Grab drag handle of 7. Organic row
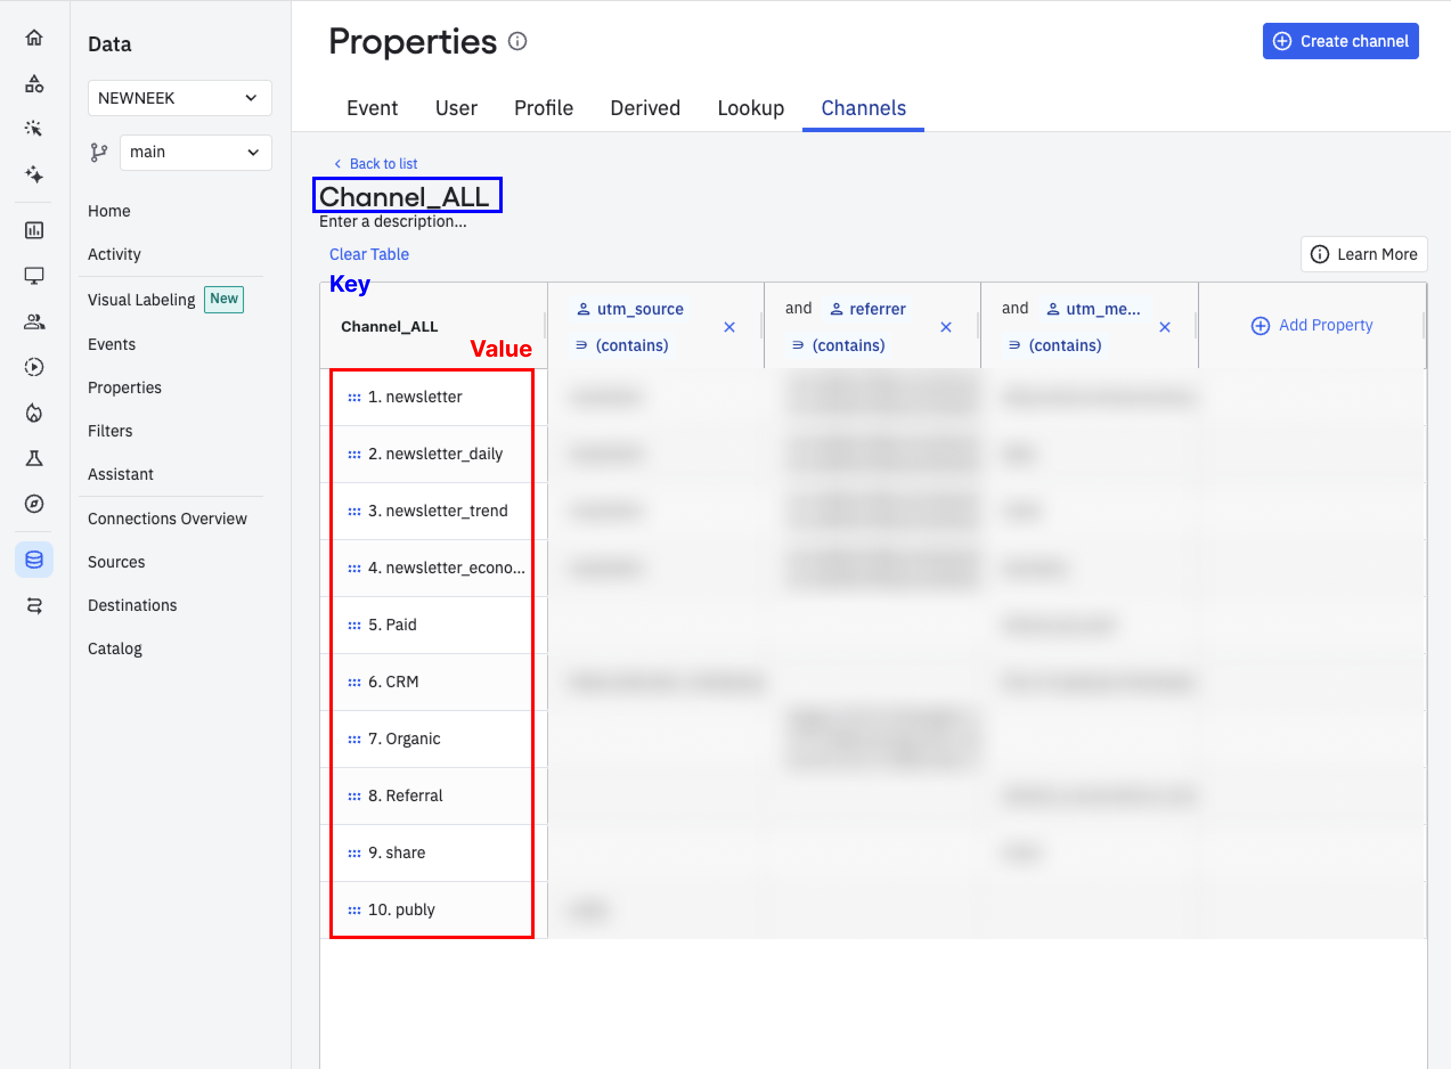Image resolution: width=1451 pixels, height=1069 pixels. 354,739
